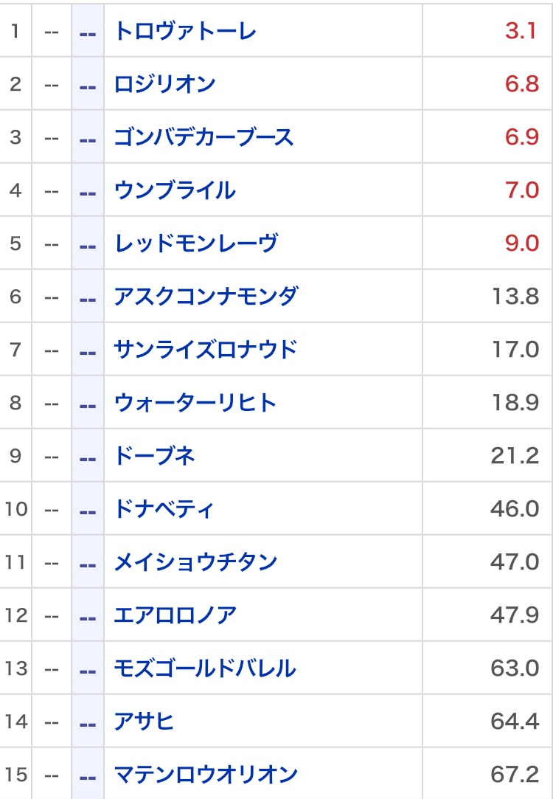
Task: Open horse トロヴァトーレ link
Action: (185, 31)
